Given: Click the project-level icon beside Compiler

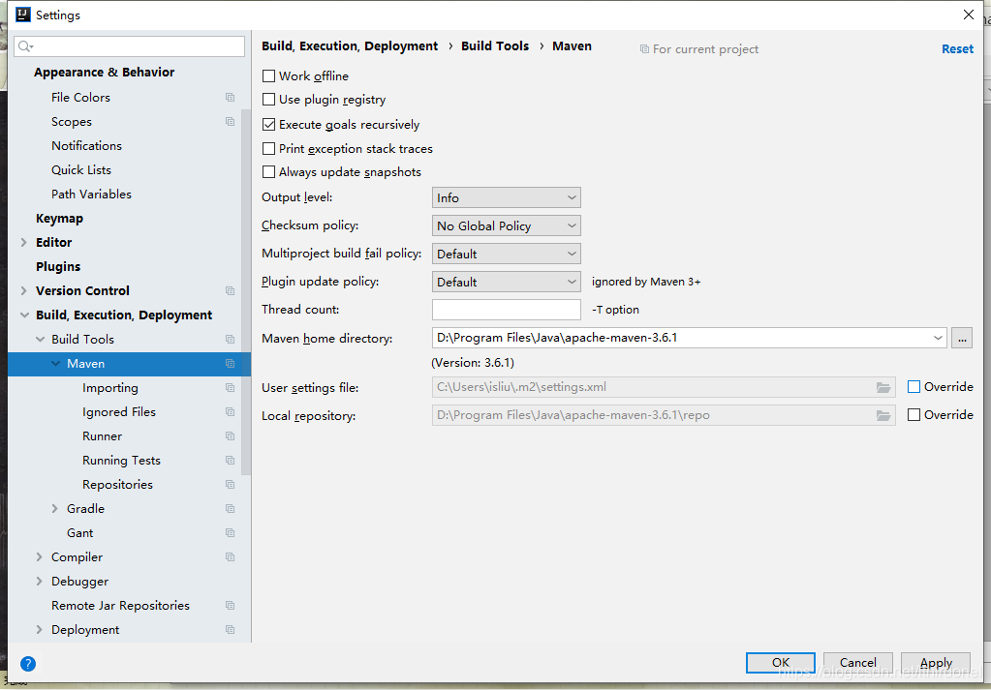Looking at the screenshot, I should 230,556.
